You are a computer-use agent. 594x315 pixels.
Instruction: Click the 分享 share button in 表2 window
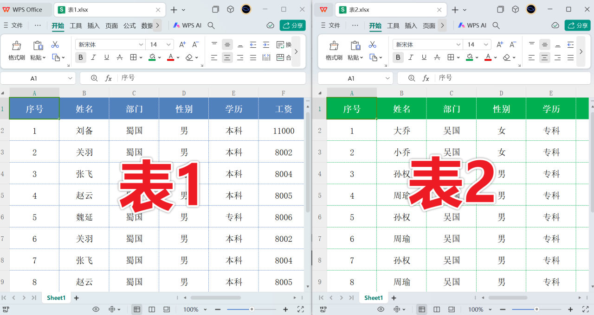(x=577, y=25)
